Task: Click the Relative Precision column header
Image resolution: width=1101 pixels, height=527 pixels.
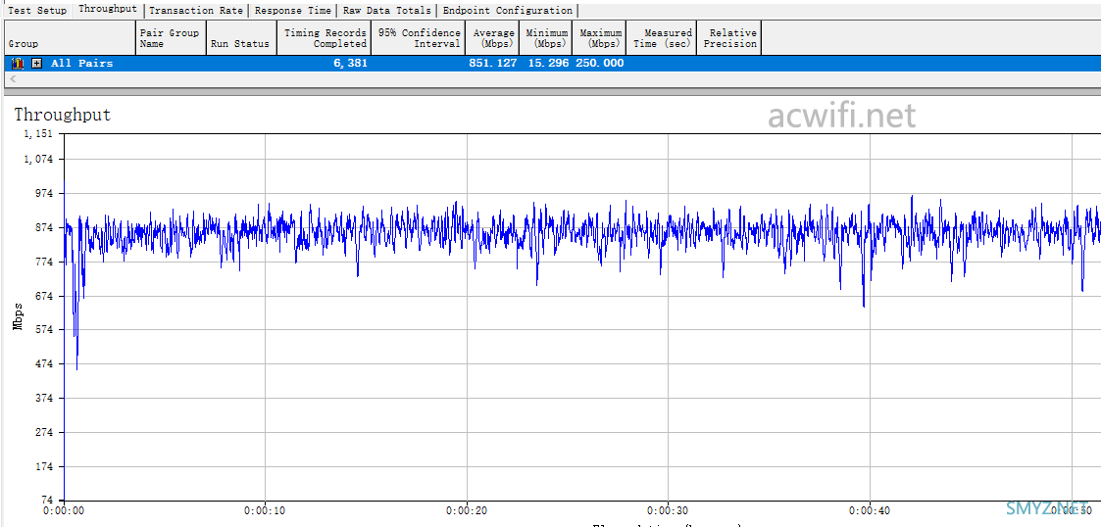Action: tap(728, 38)
